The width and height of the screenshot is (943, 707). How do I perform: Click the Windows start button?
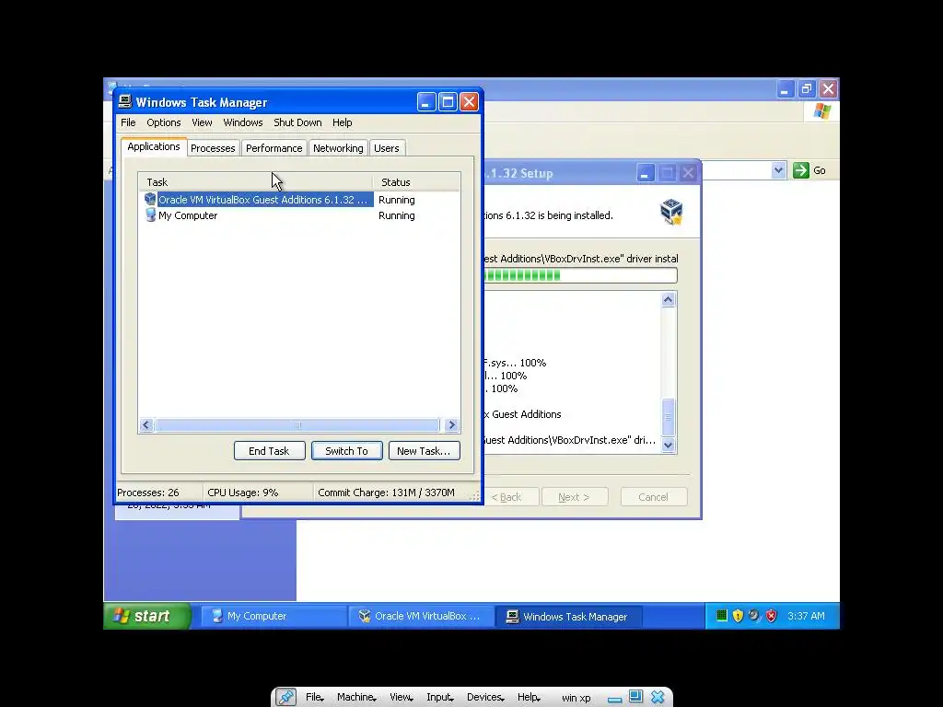click(x=147, y=616)
